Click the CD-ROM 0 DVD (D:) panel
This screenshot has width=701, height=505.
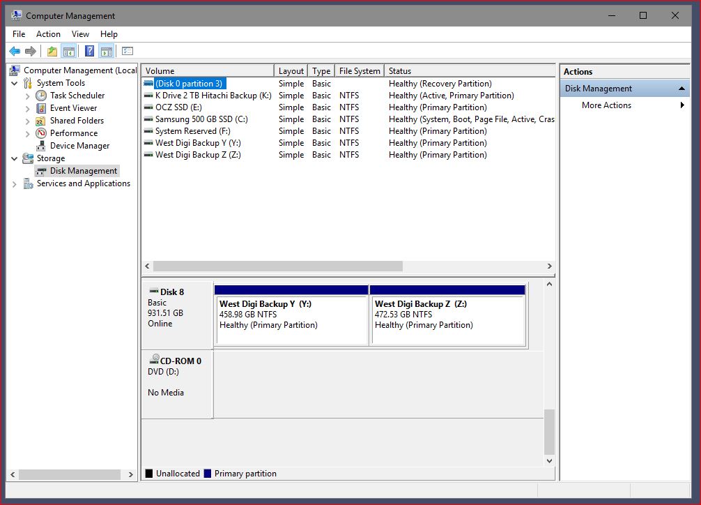(x=178, y=384)
